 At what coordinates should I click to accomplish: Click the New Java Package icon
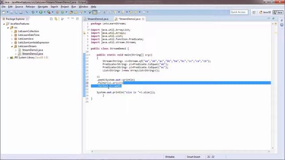pos(57,12)
